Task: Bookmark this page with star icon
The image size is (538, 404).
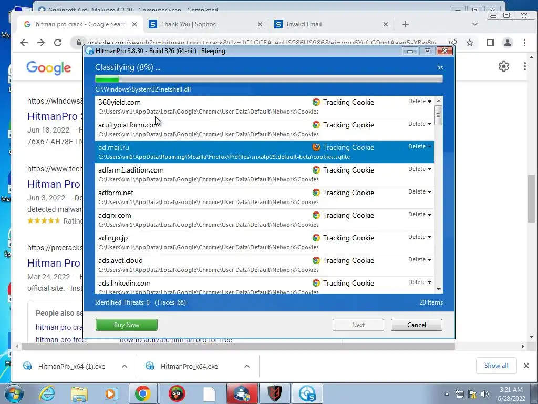Action: coord(470,43)
